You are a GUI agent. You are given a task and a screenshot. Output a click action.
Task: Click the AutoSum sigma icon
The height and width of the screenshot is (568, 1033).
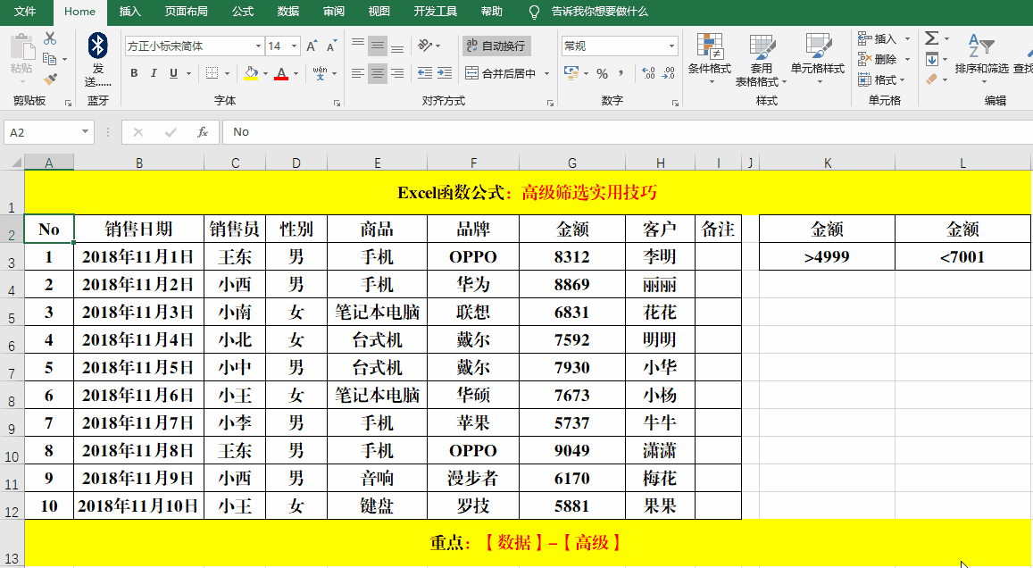point(931,38)
